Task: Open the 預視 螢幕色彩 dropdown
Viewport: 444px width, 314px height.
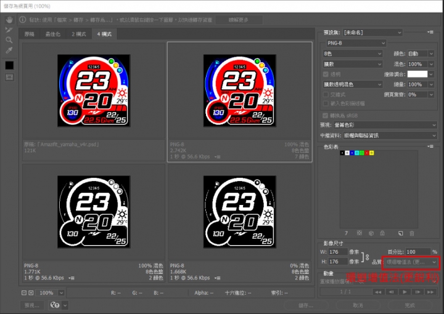Action: [x=385, y=124]
